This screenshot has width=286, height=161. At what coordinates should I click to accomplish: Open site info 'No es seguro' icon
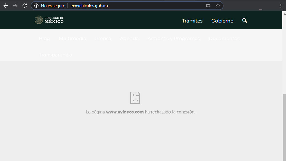[37, 6]
